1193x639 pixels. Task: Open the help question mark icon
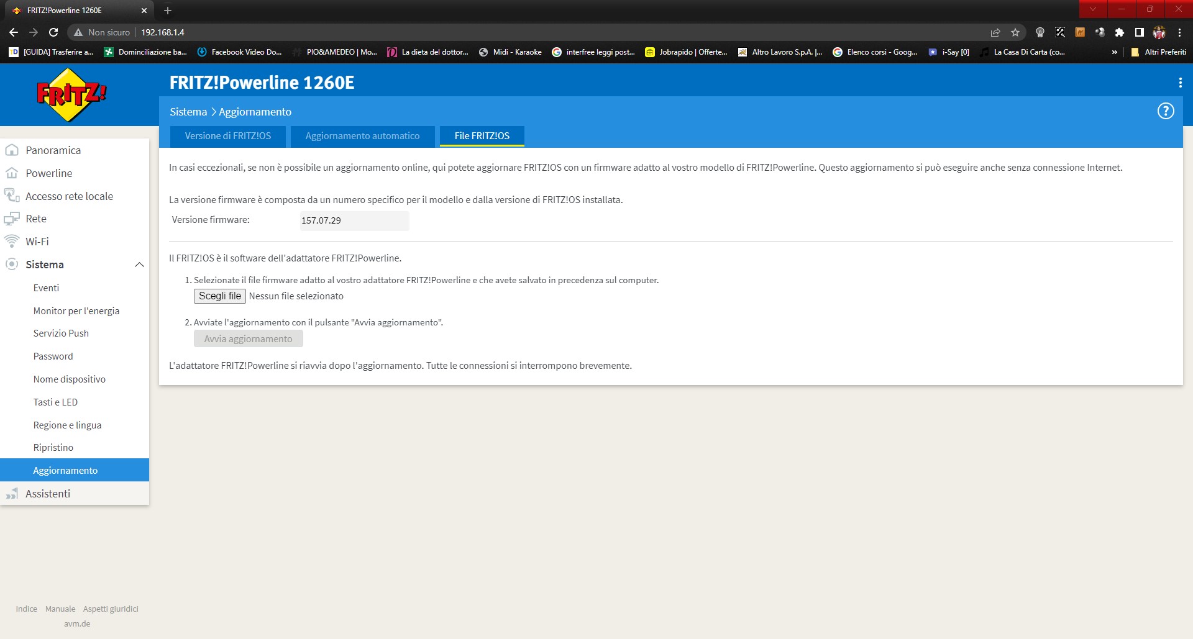(1166, 111)
